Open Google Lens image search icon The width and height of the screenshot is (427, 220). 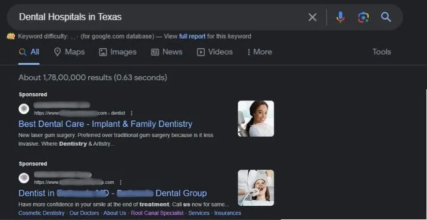pos(363,17)
